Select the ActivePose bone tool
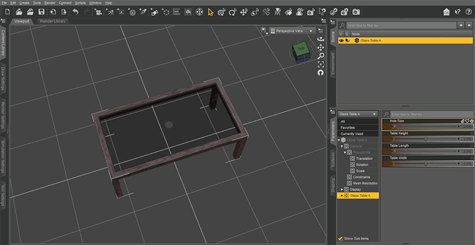This screenshot has height=245, width=475. pos(266,12)
